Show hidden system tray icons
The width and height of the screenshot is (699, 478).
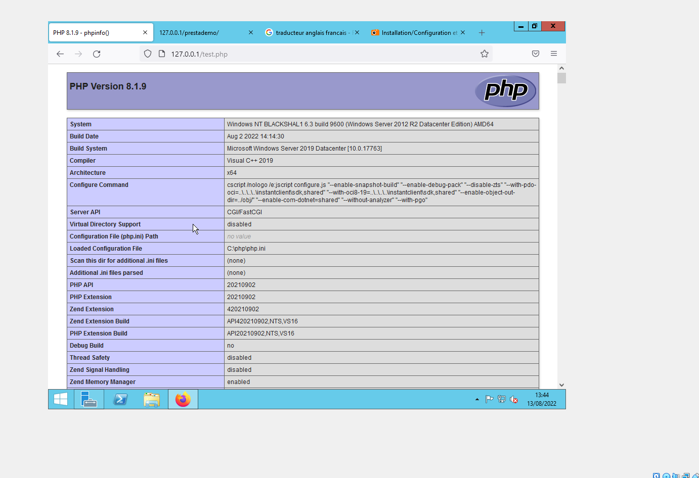pyautogui.click(x=477, y=399)
